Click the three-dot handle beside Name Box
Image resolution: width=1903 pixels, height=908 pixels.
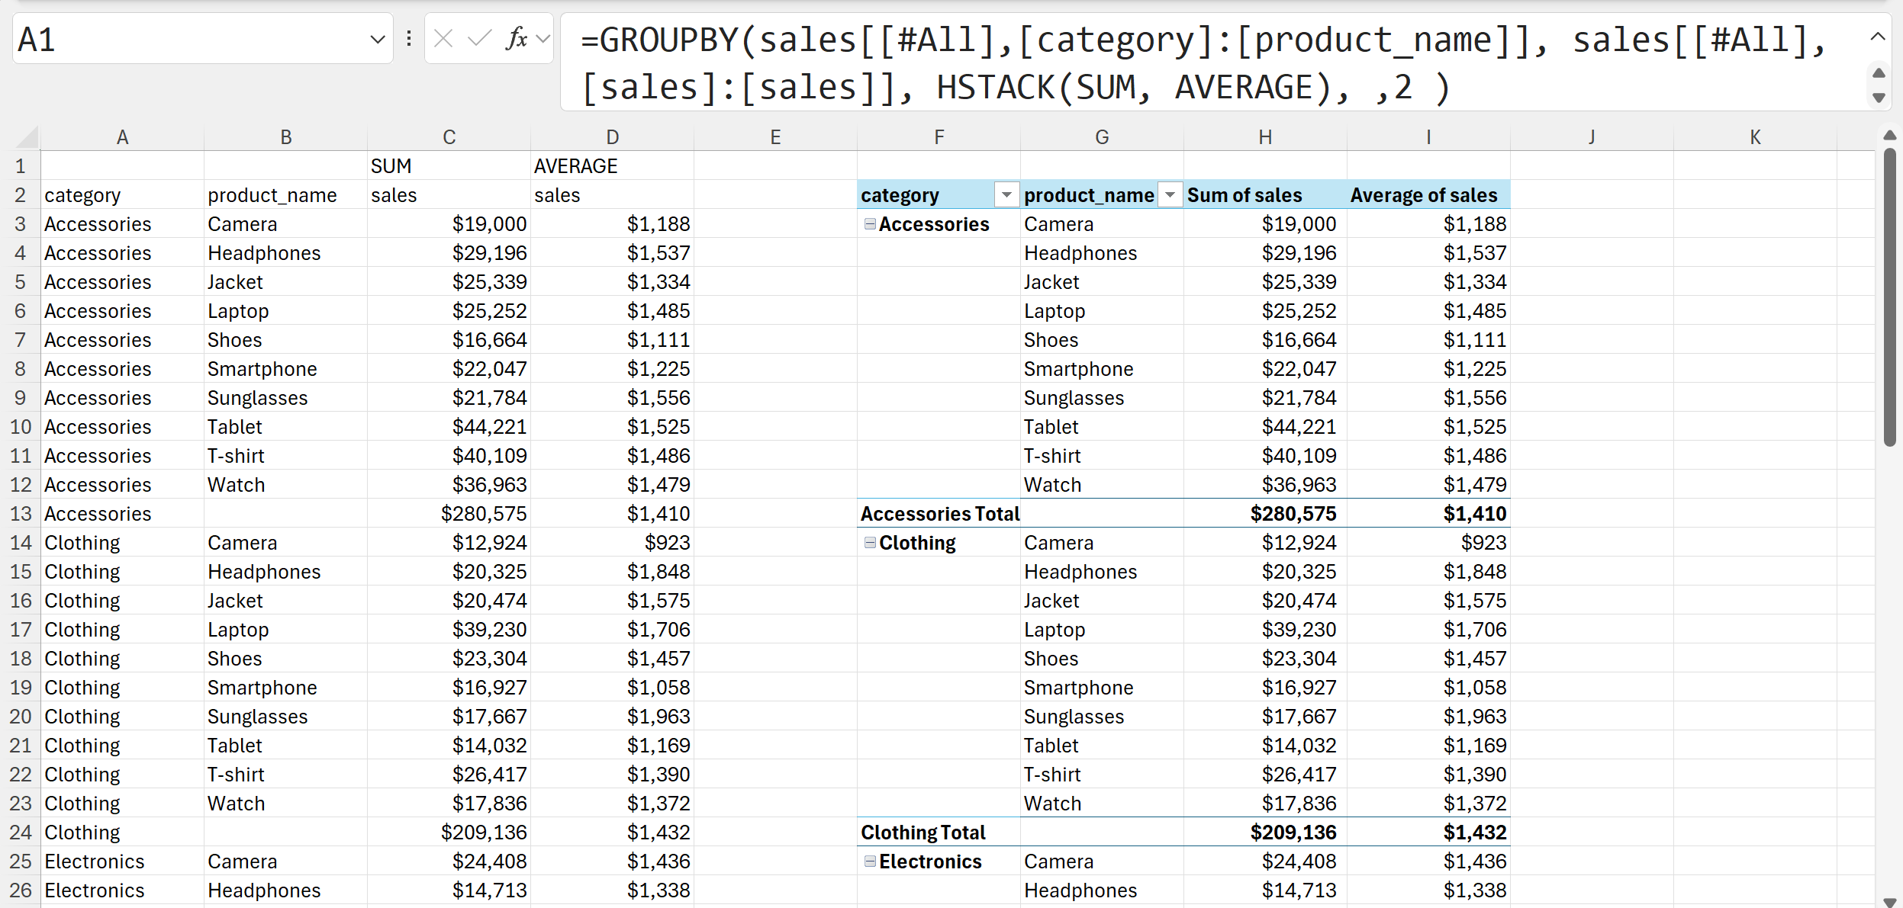click(409, 38)
